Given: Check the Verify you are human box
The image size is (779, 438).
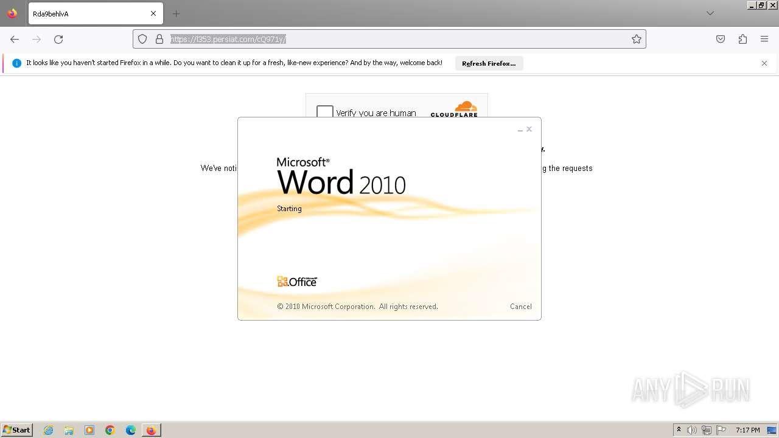Looking at the screenshot, I should (x=325, y=112).
